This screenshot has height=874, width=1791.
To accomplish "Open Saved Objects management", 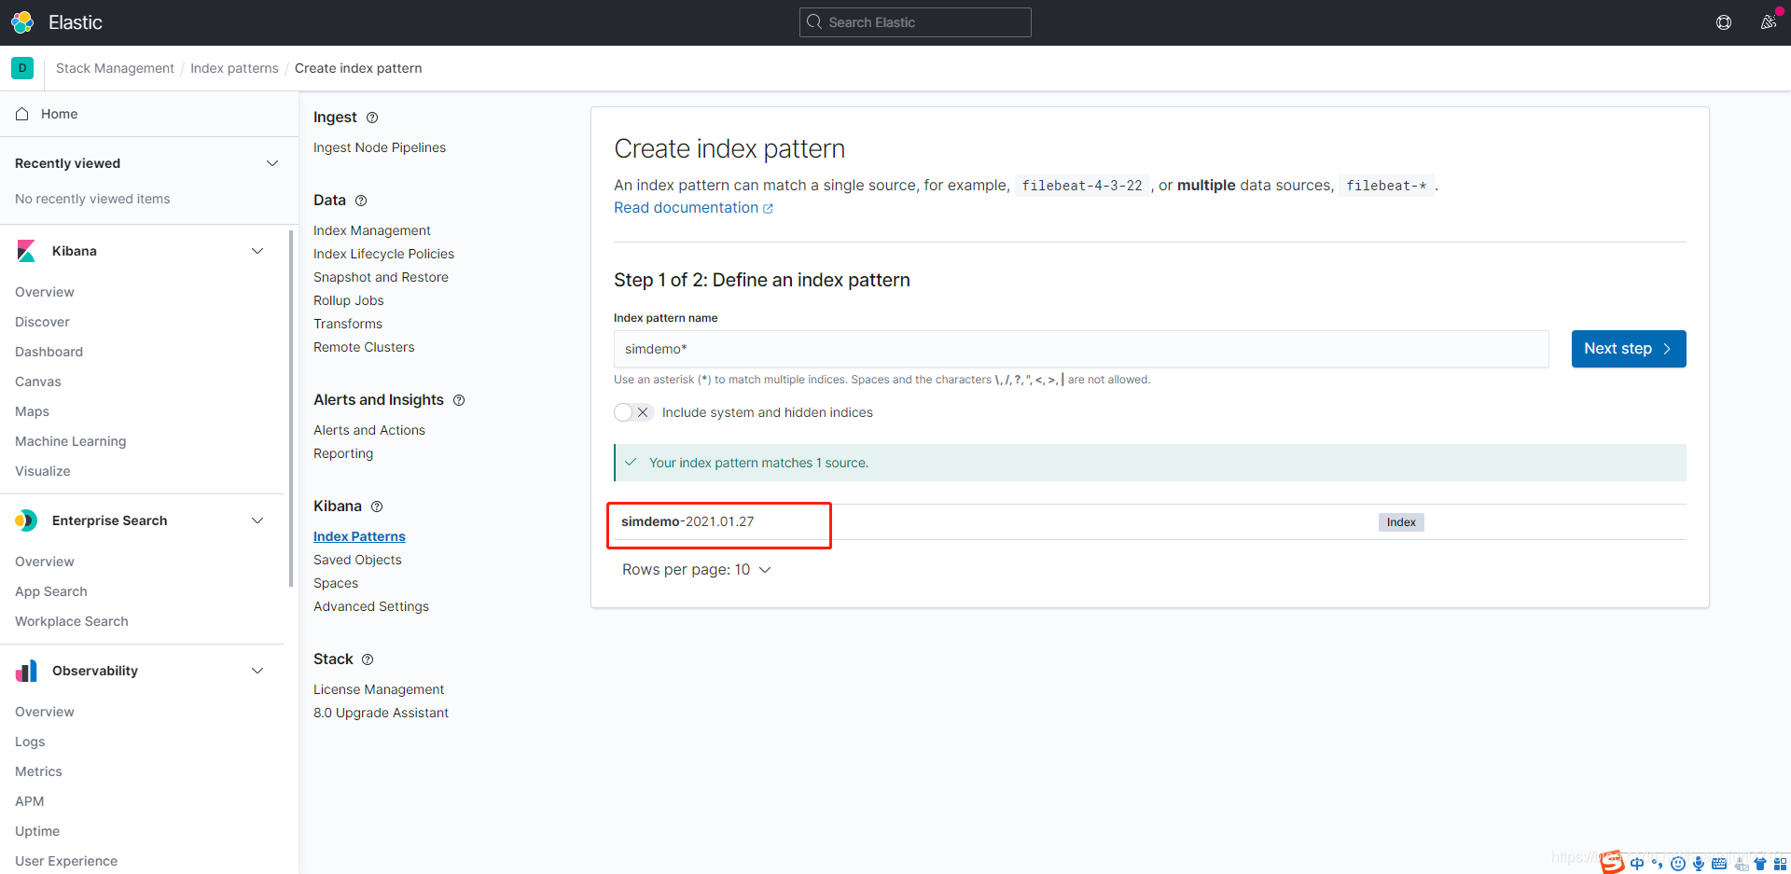I will pos(357,560).
